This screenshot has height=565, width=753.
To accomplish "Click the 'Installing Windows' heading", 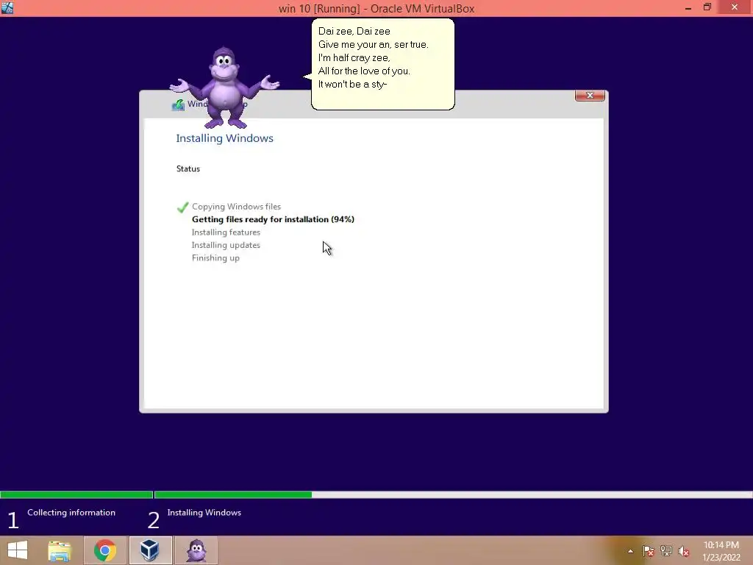I will pos(224,138).
